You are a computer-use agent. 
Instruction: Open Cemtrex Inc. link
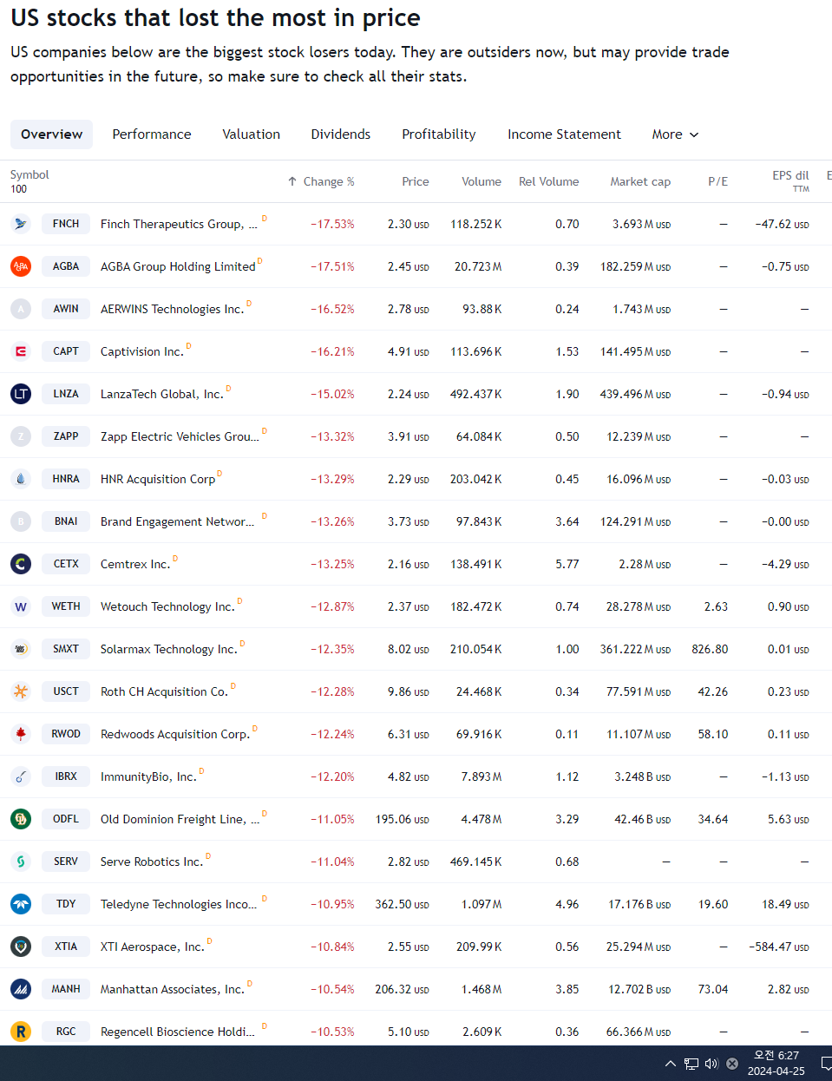pos(135,564)
